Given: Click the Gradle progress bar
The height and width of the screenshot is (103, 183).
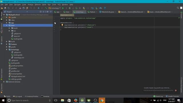Looking at the screenshot, I should point(158,90).
